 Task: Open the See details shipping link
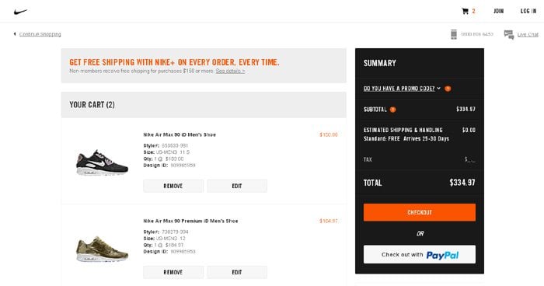[x=230, y=71]
